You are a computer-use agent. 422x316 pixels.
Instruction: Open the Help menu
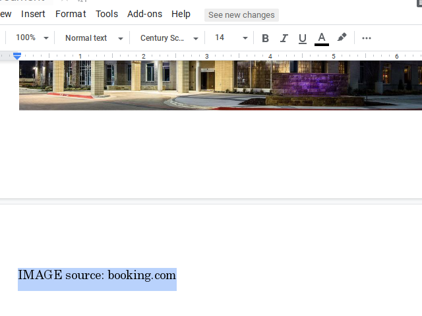(x=181, y=14)
